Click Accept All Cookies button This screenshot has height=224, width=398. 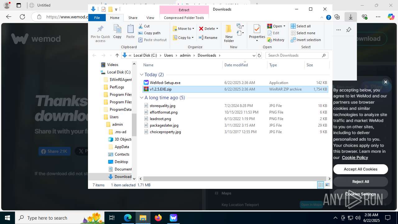tap(360, 169)
